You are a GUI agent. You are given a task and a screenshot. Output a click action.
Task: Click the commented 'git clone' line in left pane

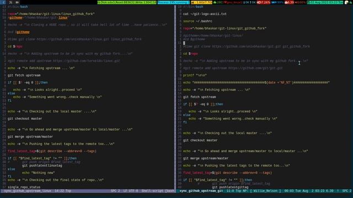74,39
